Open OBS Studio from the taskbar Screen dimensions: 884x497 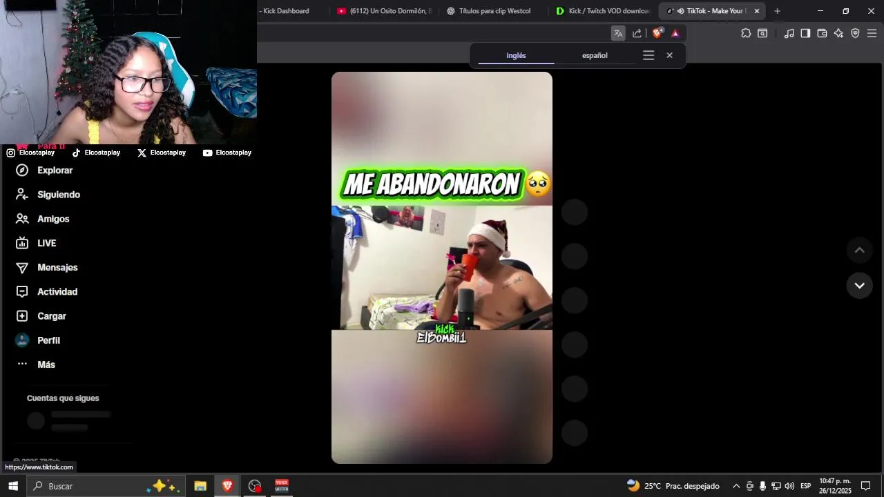point(255,486)
